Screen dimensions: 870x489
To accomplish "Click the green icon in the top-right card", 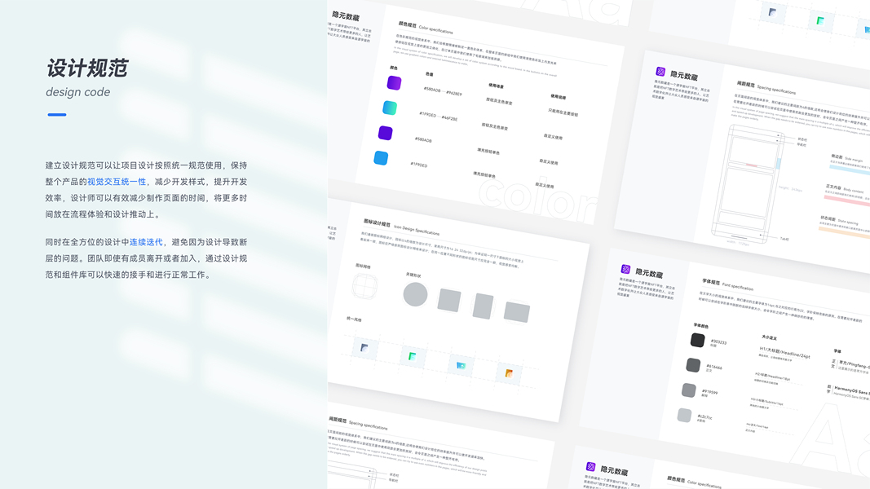I will pyautogui.click(x=820, y=21).
